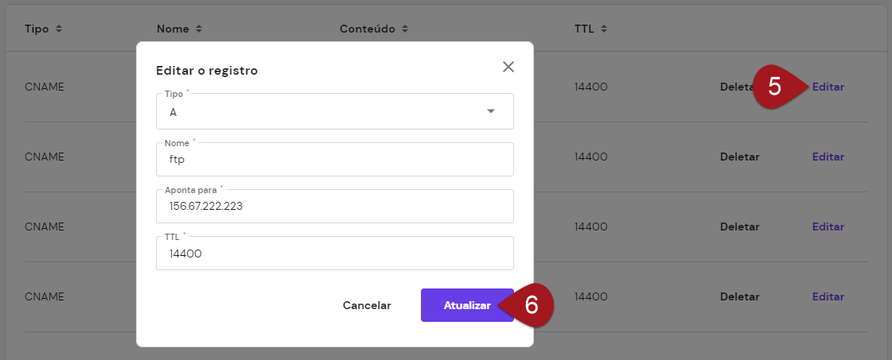Click the TTL column sort icon
Screen dimensions: 892x360
[x=604, y=29]
